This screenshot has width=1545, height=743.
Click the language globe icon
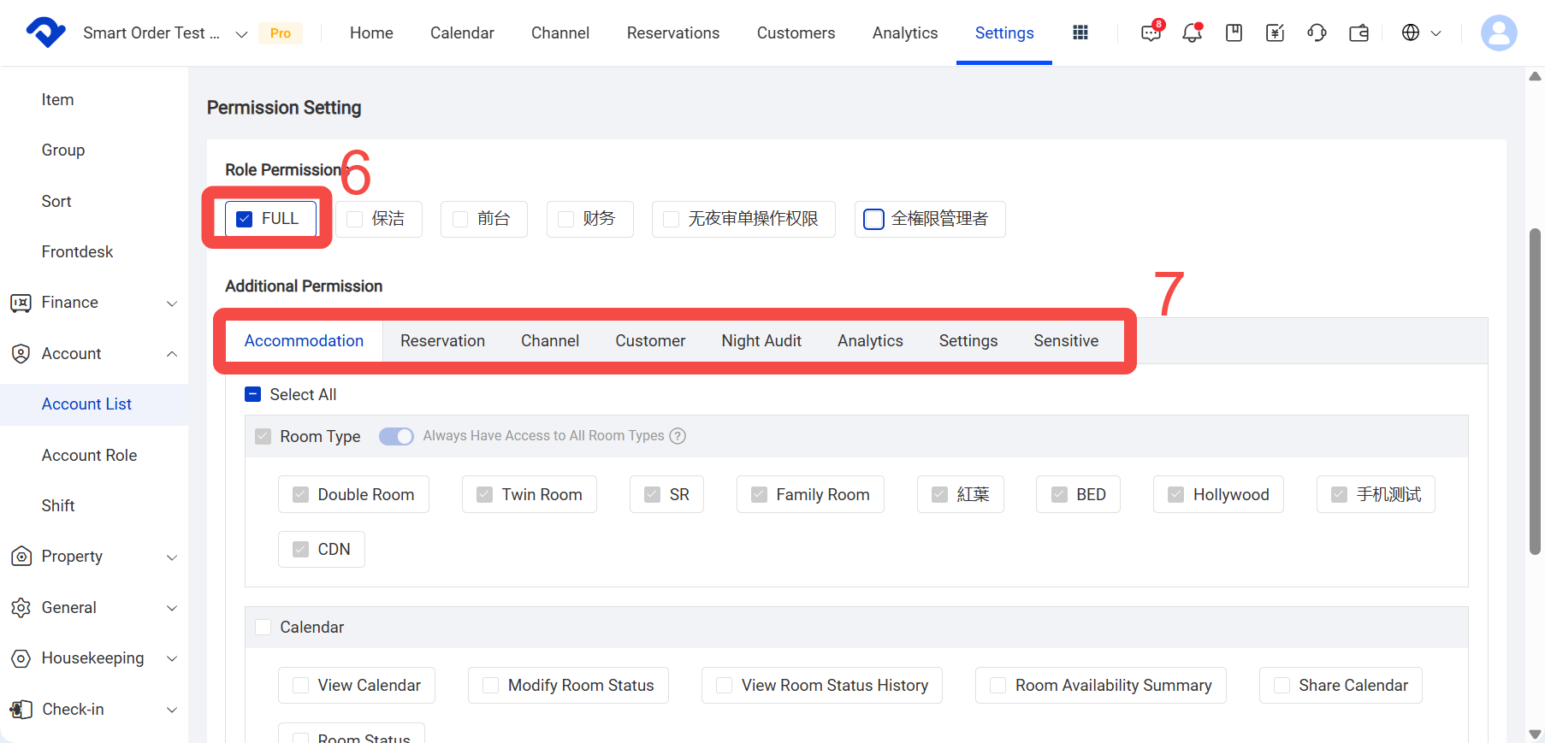1411,32
